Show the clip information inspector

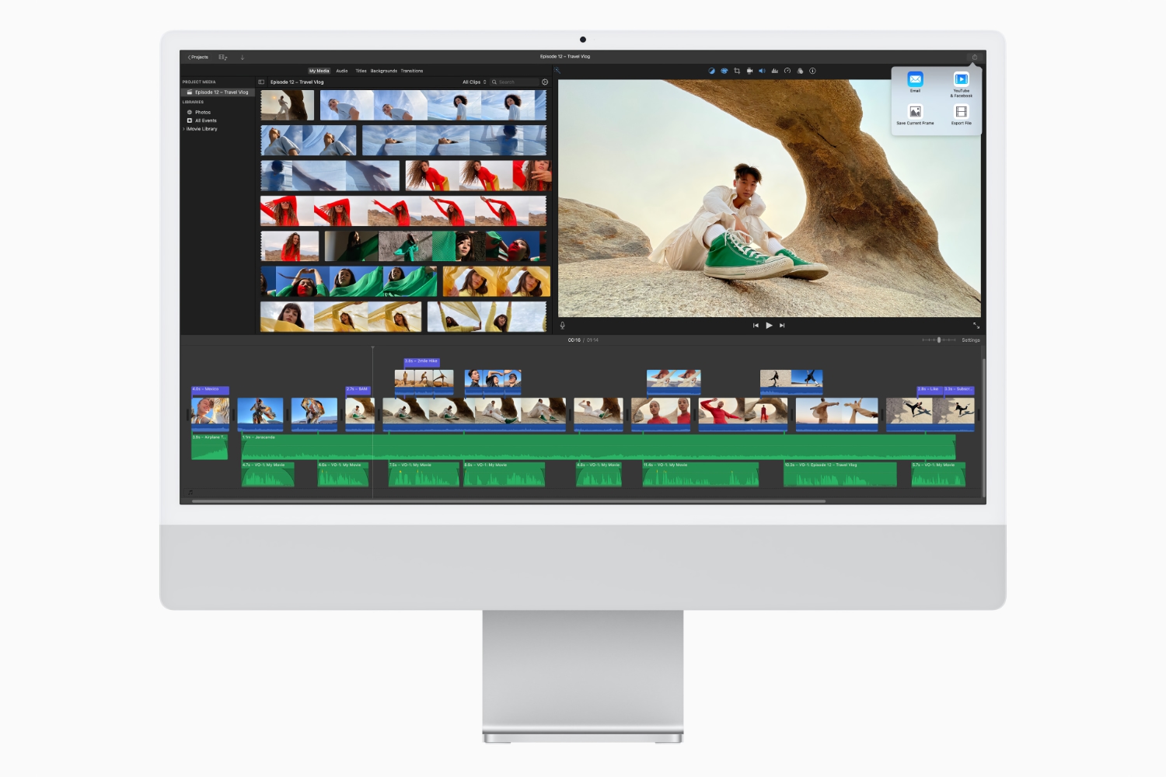coord(812,71)
